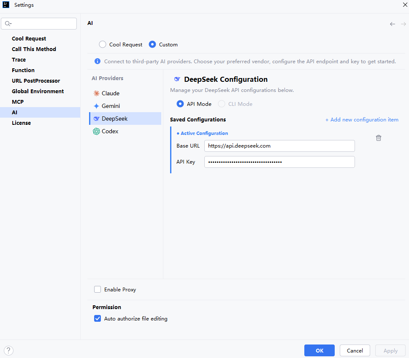Image resolution: width=409 pixels, height=358 pixels.
Task: Select the Custom radio button
Action: (152, 45)
